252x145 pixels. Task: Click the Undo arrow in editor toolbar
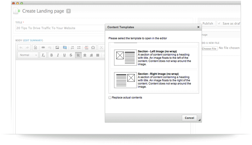tap(21, 47)
